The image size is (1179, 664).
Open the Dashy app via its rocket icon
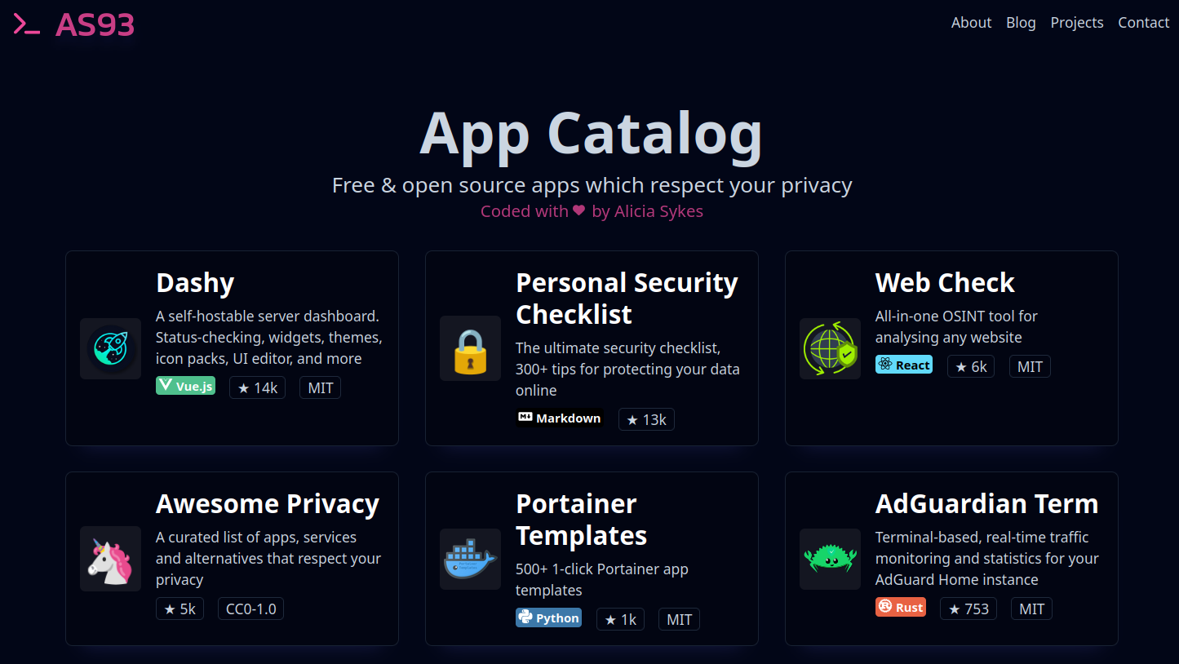pyautogui.click(x=110, y=348)
